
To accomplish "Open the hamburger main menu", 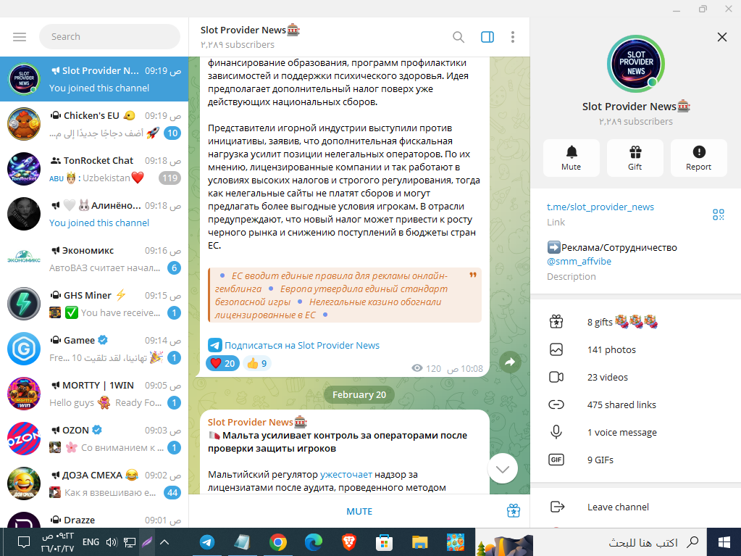I will (20, 37).
